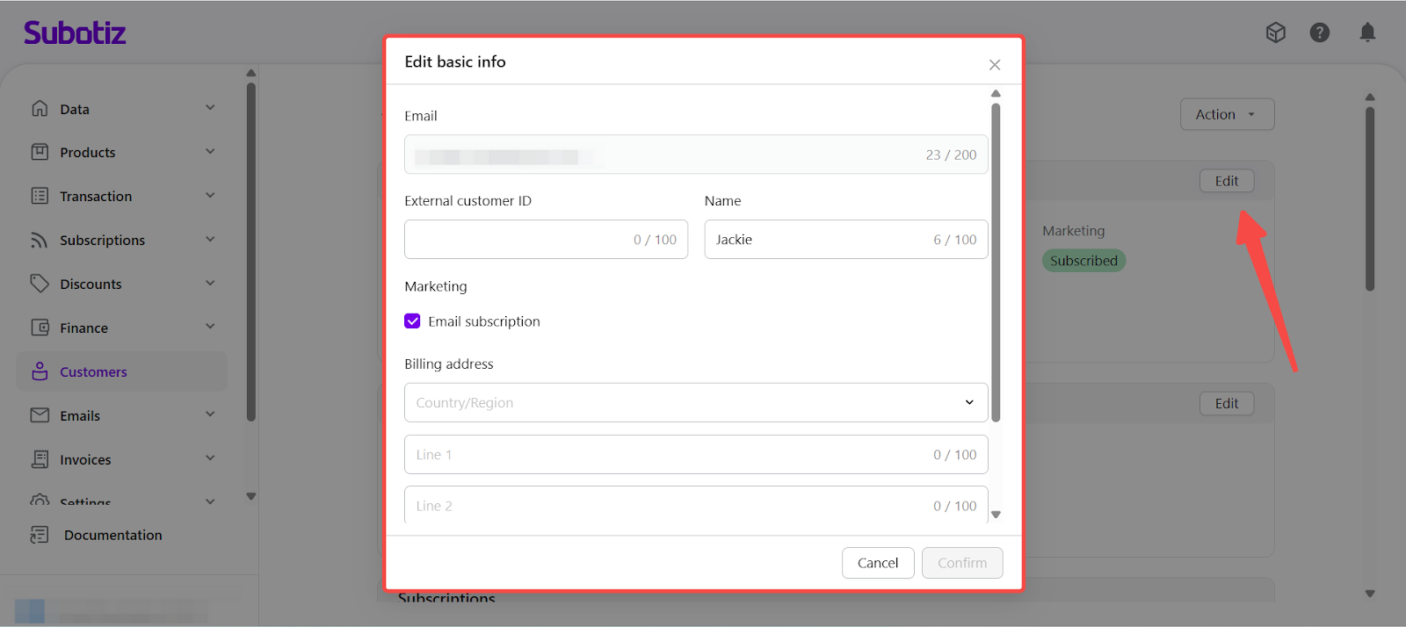Click the Subscriptions feed icon in sidebar
The image size is (1406, 627).
tap(40, 240)
